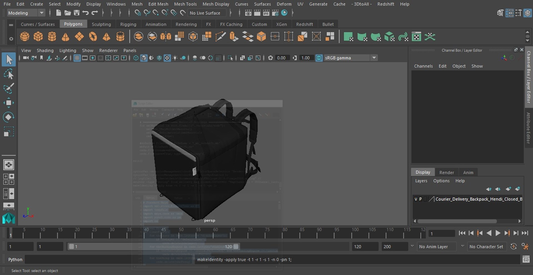Toggle viewport use all lights
533x275 pixels.
[175, 58]
